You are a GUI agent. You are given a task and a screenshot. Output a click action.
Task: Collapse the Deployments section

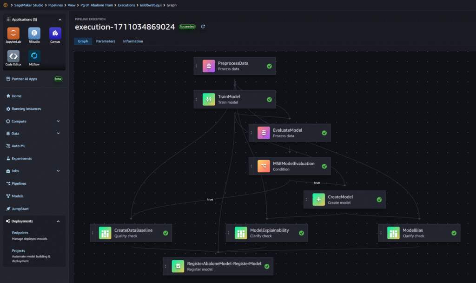[58, 222]
